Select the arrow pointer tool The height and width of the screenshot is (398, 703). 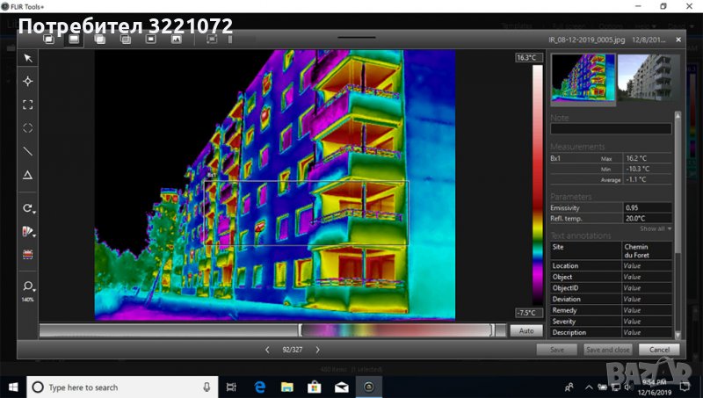click(28, 58)
